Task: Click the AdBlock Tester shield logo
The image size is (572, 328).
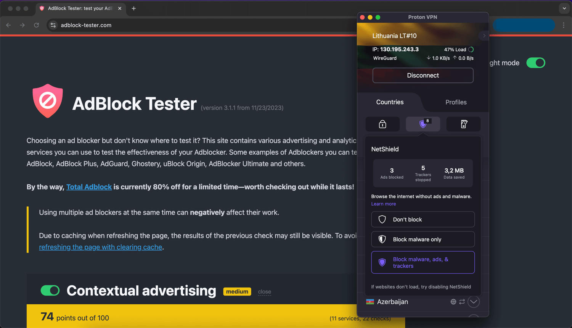Action: pos(48,101)
